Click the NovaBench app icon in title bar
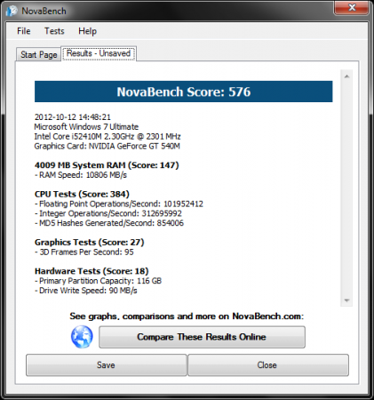Viewport: 374px width, 400px height. pos(12,11)
